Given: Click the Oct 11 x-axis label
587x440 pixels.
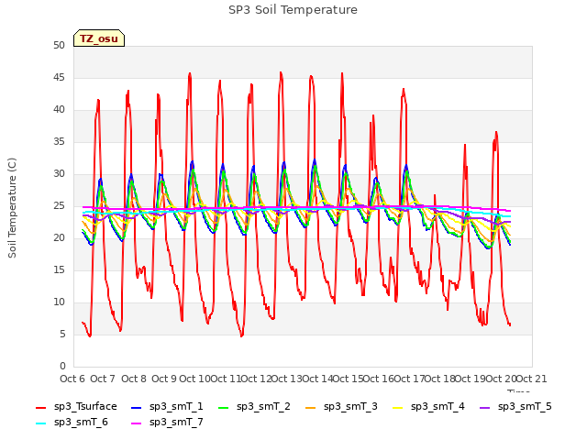Looking at the screenshot, I should tap(226, 379).
